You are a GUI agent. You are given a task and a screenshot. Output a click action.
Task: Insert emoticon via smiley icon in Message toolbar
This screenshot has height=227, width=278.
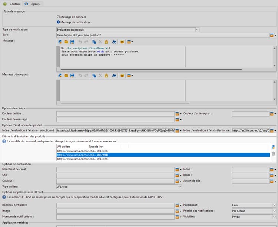pyautogui.click(x=122, y=42)
